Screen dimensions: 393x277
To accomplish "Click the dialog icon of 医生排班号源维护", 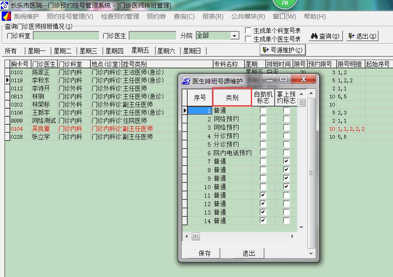I will point(186,81).
